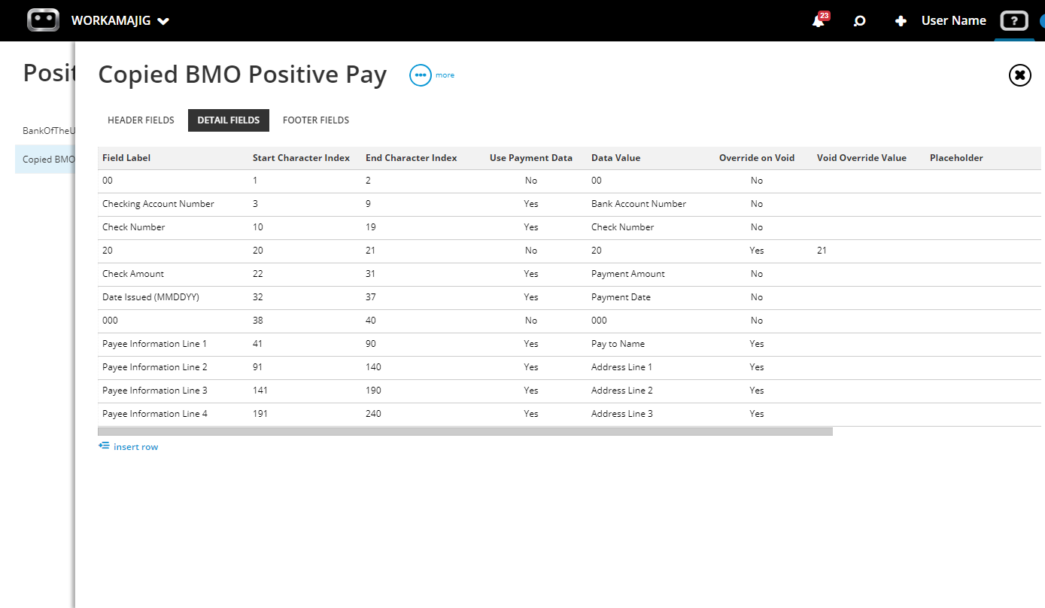1045x608 pixels.
Task: Click the insert row arrow icon
Action: point(103,445)
